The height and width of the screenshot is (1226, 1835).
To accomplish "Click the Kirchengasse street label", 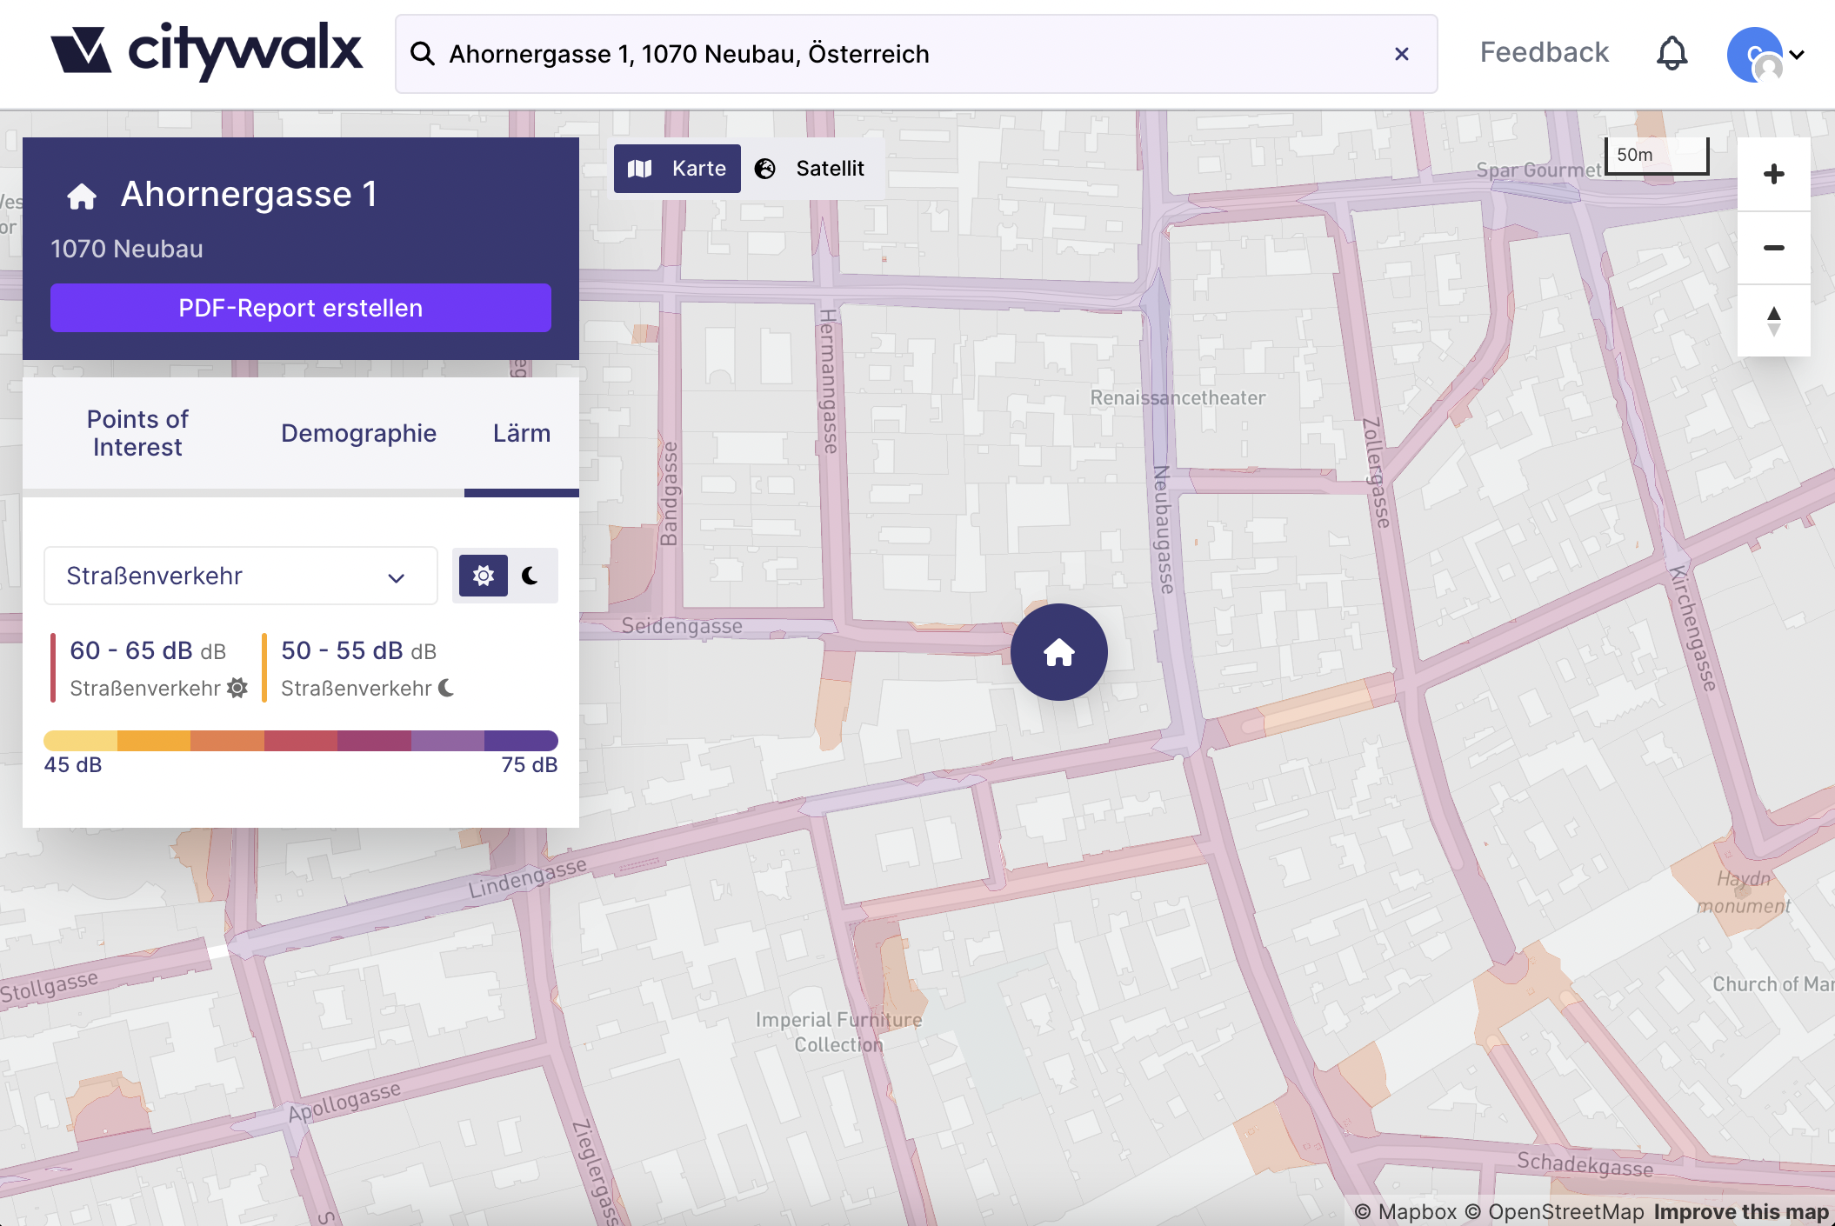I will (x=1692, y=628).
